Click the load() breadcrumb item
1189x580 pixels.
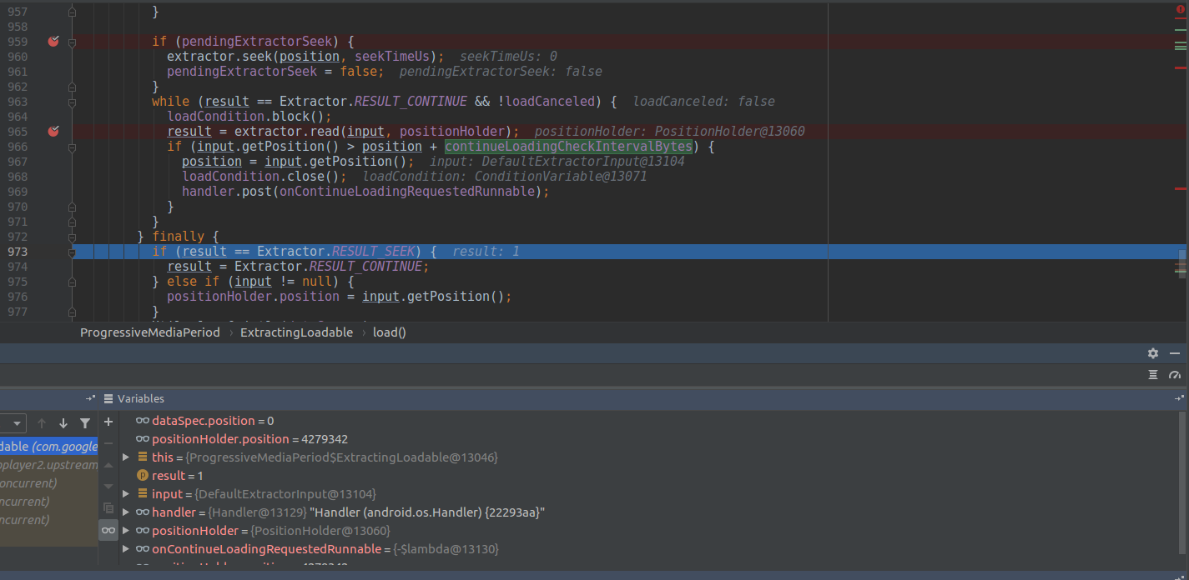click(x=389, y=332)
